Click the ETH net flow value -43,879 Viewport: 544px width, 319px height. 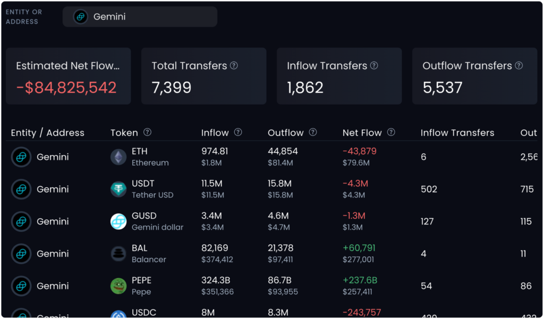coord(360,151)
